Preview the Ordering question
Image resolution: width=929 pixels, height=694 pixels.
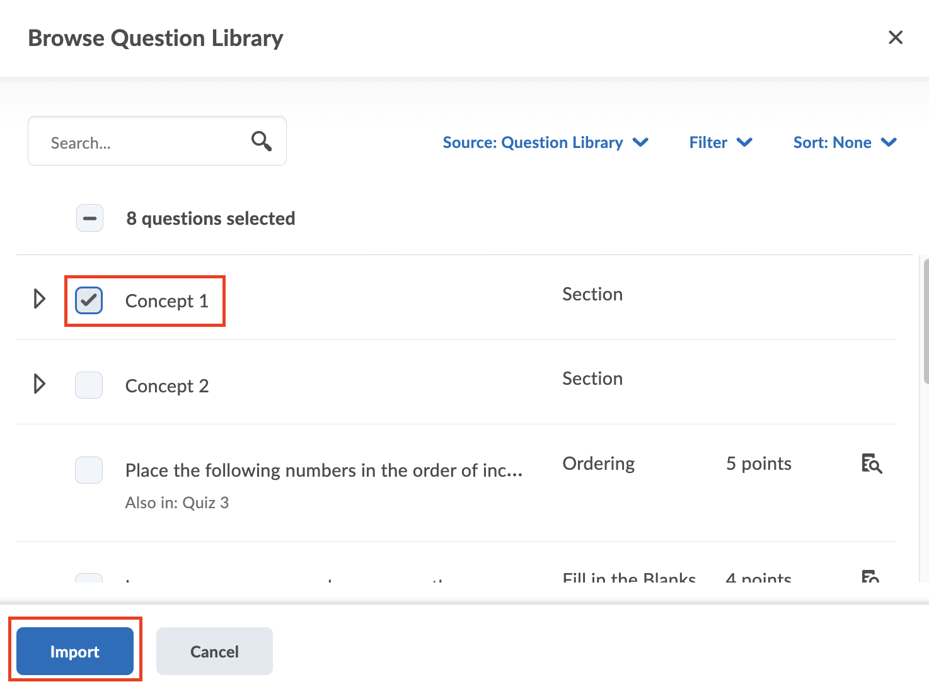tap(872, 464)
